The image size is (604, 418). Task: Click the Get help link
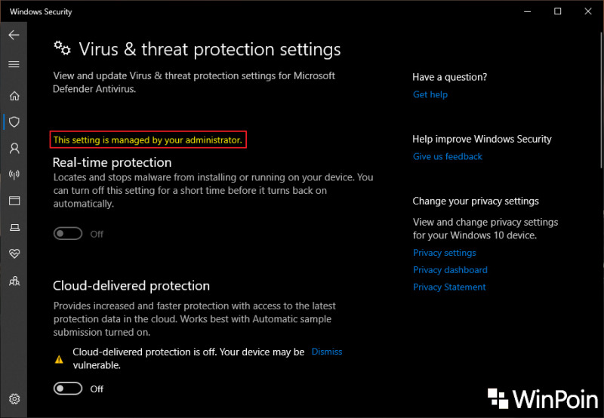coord(430,94)
